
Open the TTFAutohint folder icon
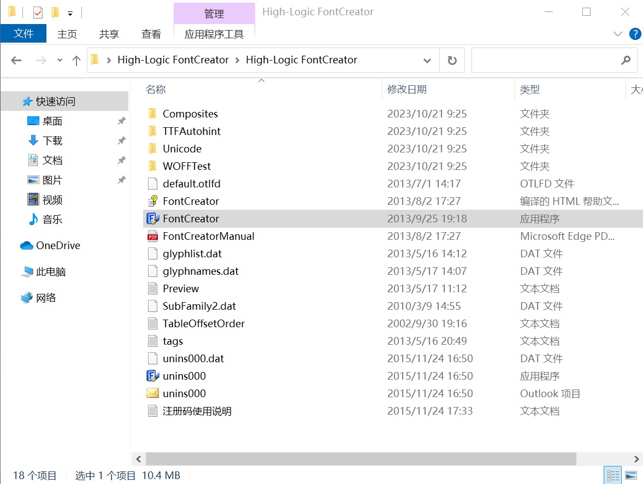coord(152,131)
